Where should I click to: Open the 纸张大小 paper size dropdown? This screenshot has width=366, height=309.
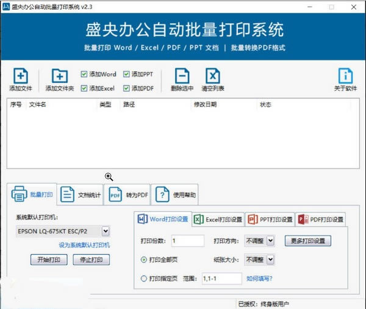[x=270, y=260]
